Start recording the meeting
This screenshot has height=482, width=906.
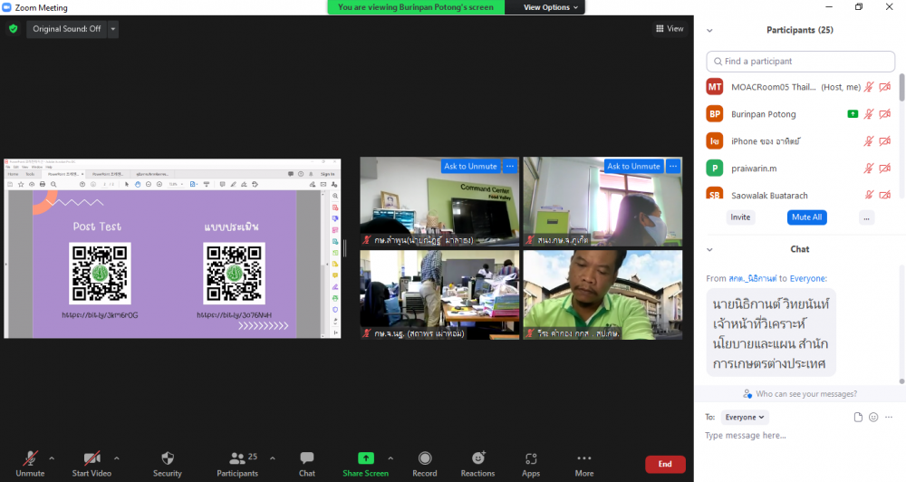[x=425, y=463]
